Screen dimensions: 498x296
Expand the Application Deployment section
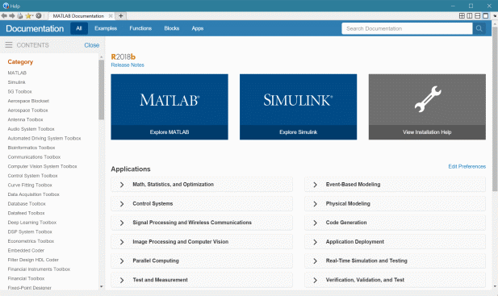pyautogui.click(x=395, y=242)
